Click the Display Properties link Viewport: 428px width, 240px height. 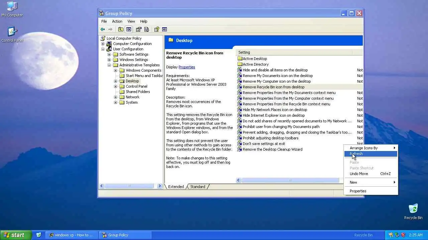[x=187, y=67]
